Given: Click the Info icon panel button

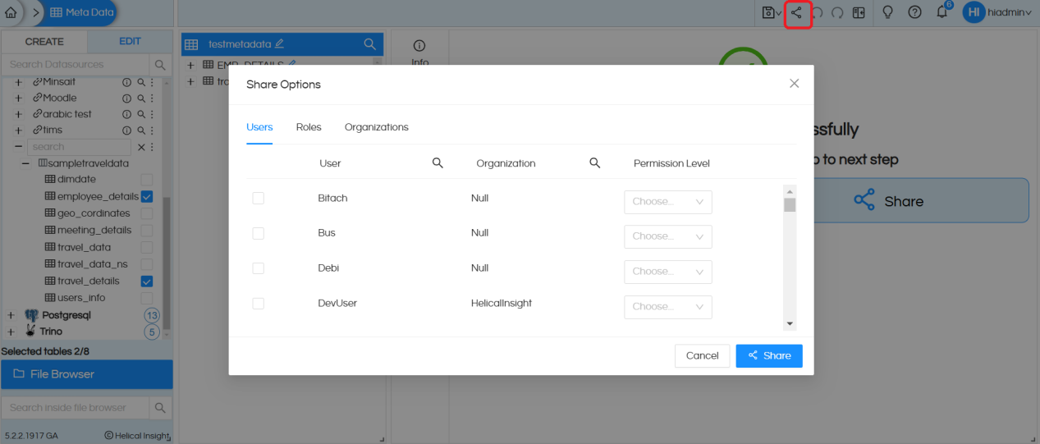Looking at the screenshot, I should [x=419, y=52].
